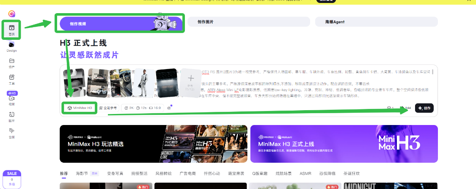Select the 推荐 category tab
Image resolution: width=476 pixels, height=189 pixels.
[64, 173]
